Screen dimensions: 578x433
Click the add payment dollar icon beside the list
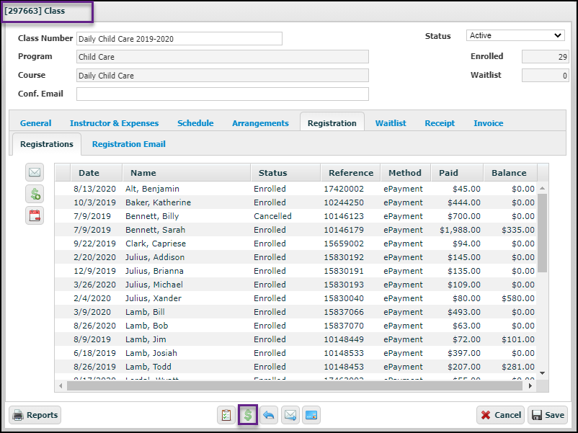(35, 194)
